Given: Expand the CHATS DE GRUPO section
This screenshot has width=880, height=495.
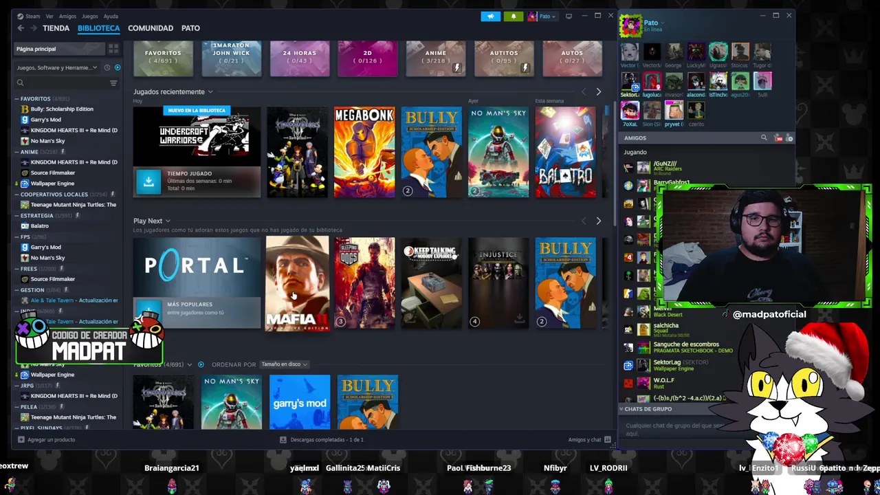Looking at the screenshot, I should (x=648, y=408).
